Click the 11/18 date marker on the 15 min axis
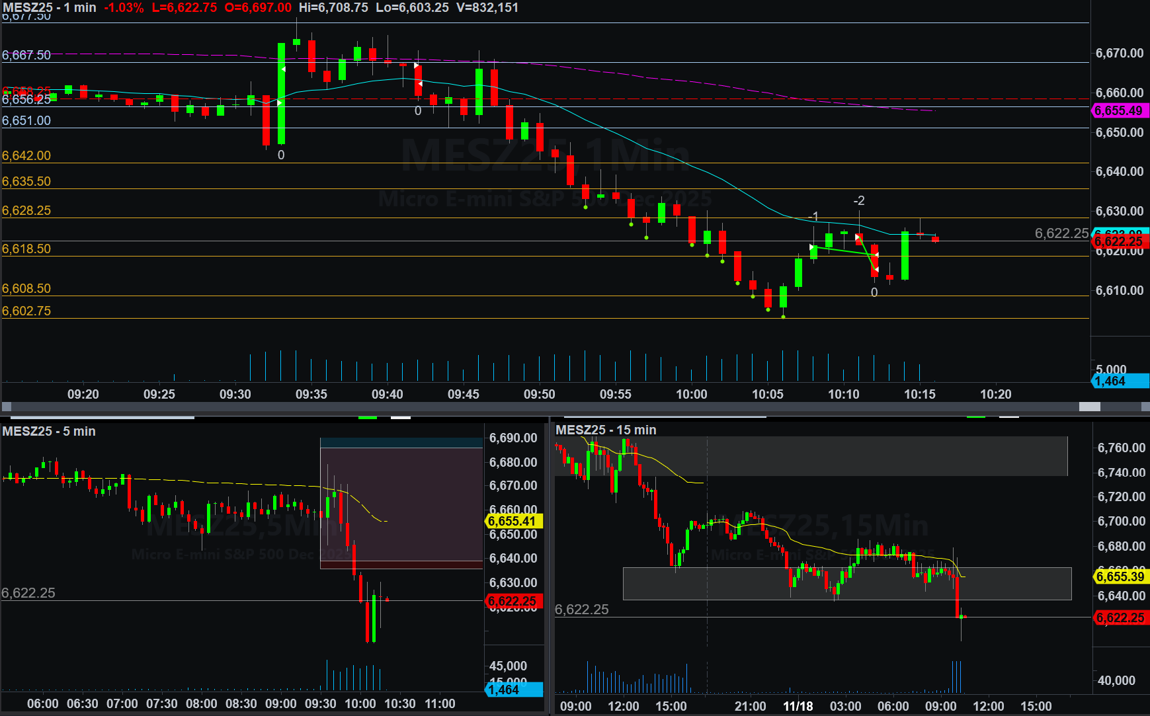 798,706
